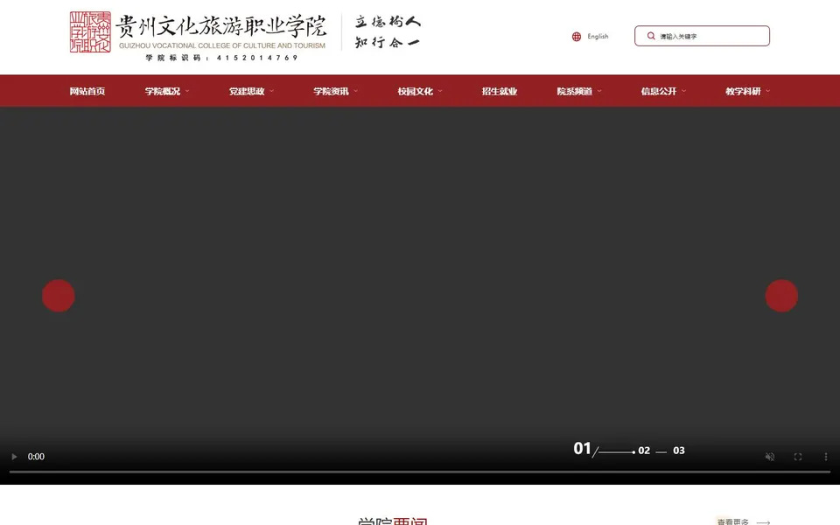The width and height of the screenshot is (840, 525).
Task: Unmute the banner video
Action: [770, 457]
